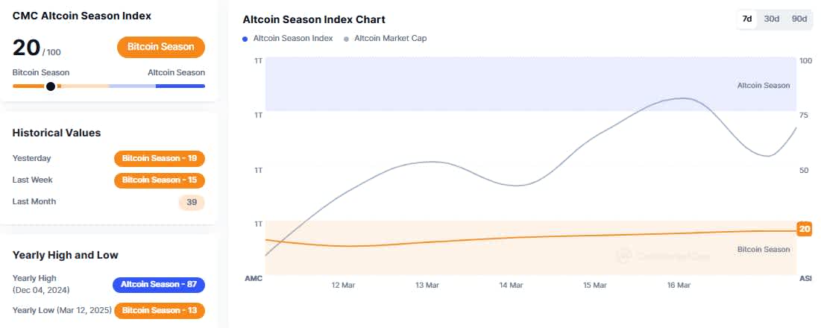Switch chart to 90d range
Viewport: 821px width, 328px height.
point(799,19)
